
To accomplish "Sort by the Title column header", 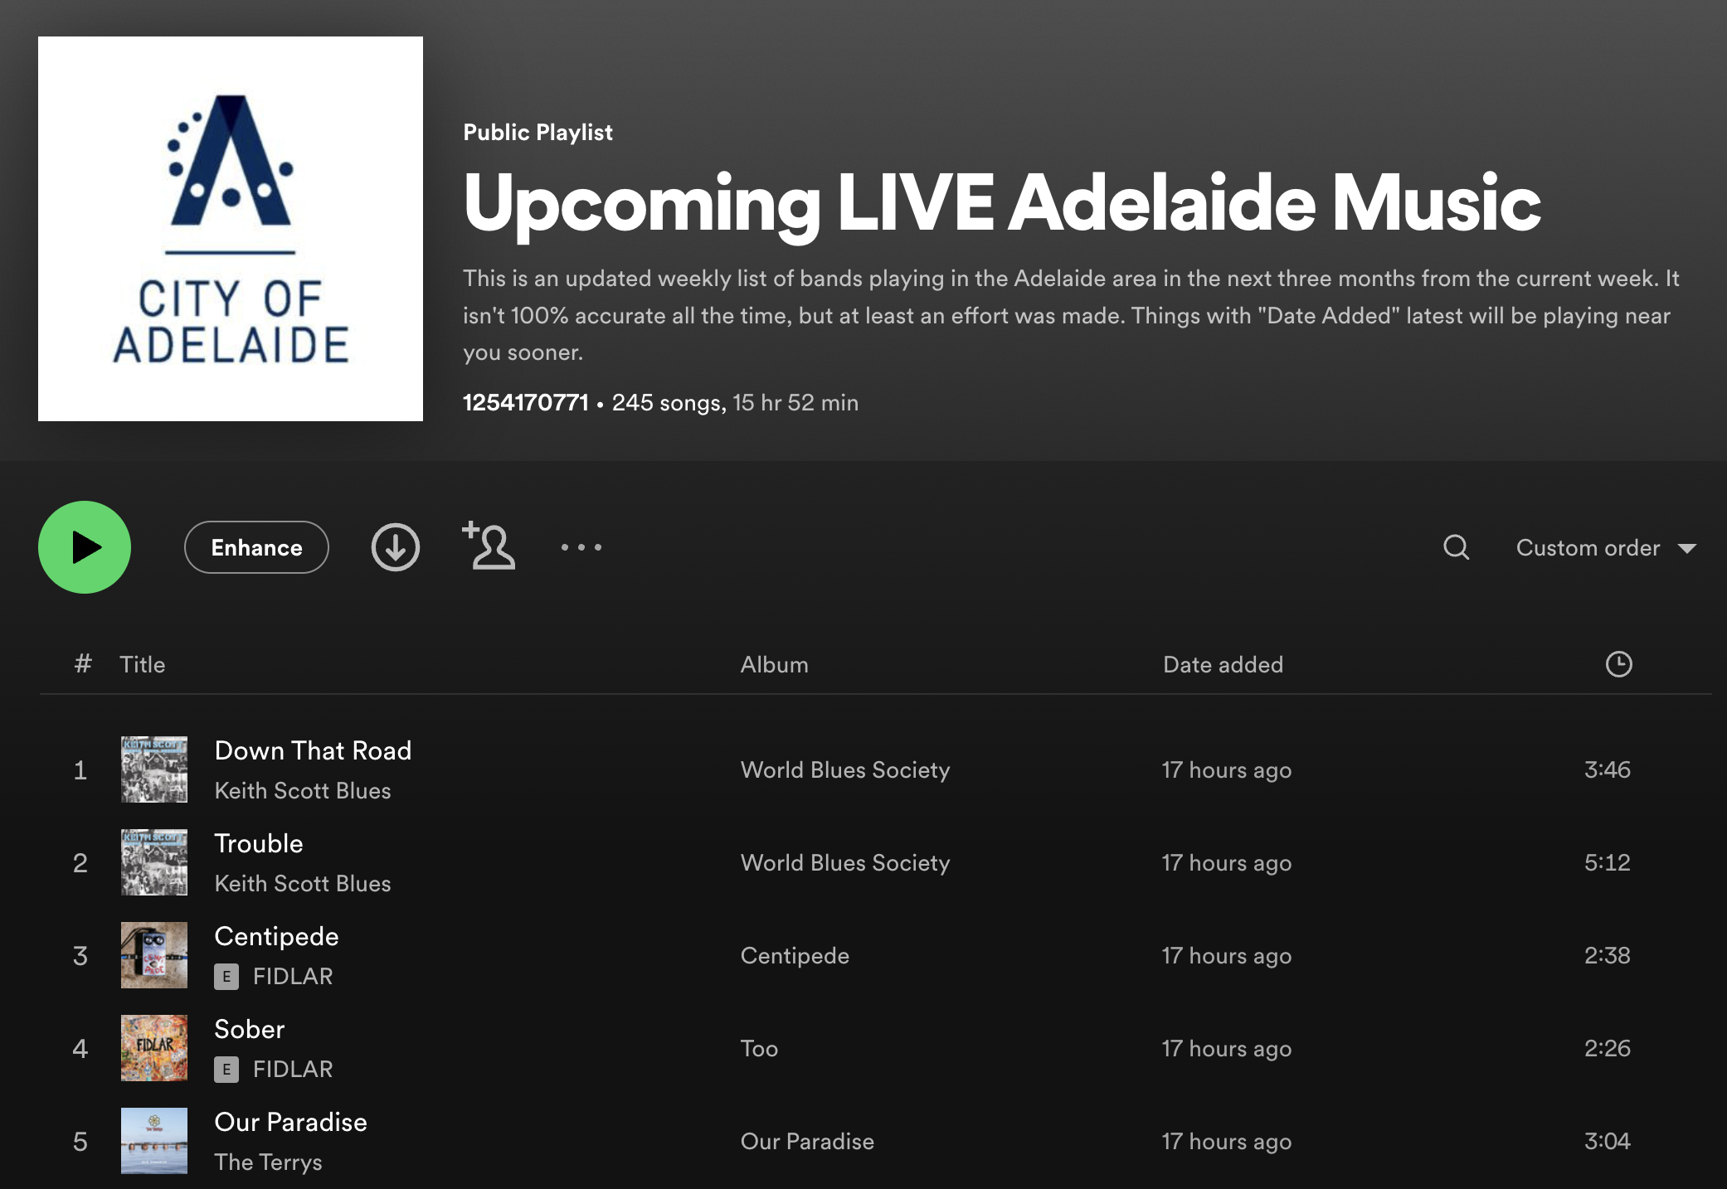I will 142,665.
